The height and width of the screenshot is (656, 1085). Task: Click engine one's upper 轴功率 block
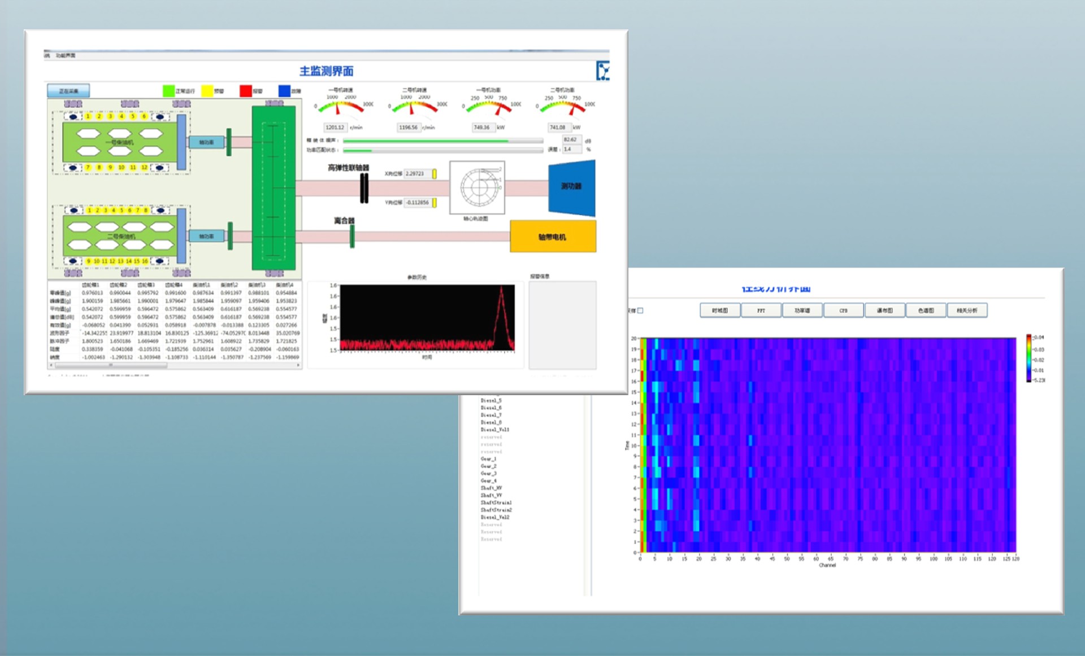tap(206, 142)
